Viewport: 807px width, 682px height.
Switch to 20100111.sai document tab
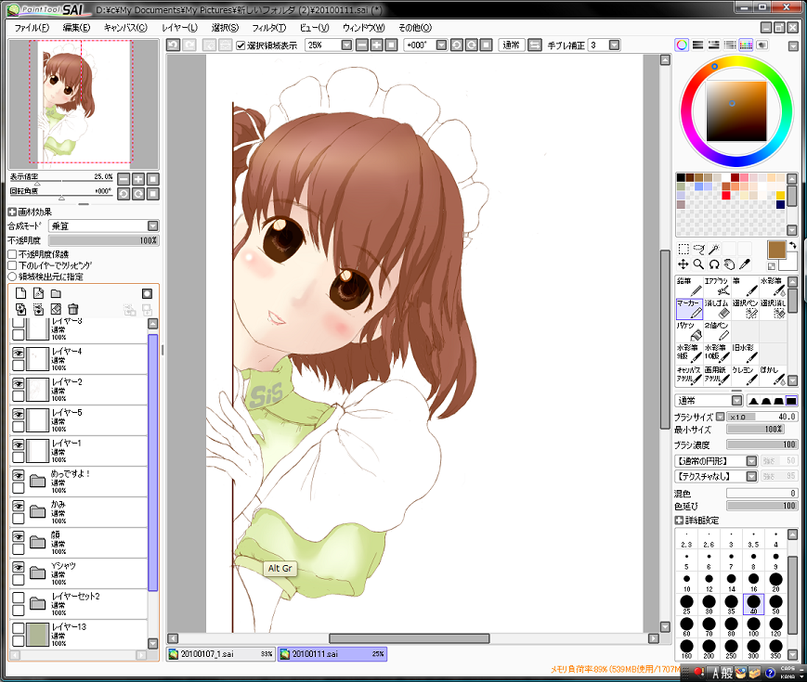[332, 654]
